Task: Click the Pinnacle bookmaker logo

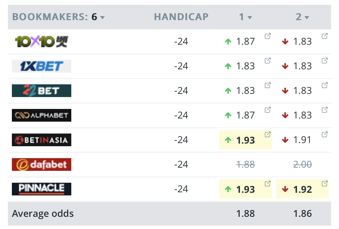Action: pyautogui.click(x=41, y=189)
